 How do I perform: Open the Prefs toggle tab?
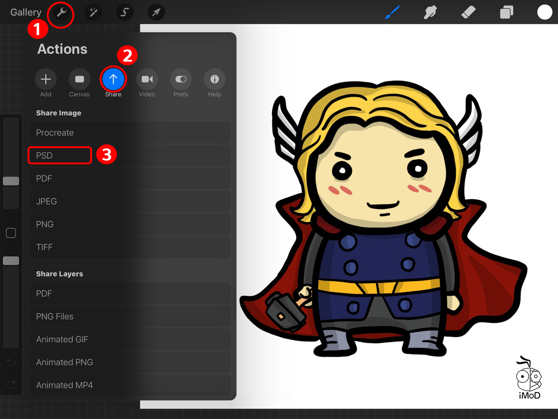pos(181,79)
